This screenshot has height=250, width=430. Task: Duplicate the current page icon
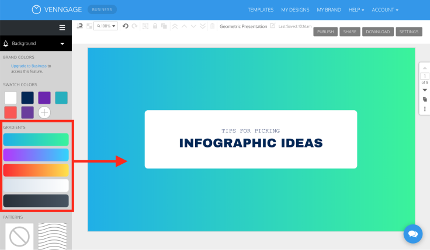(x=425, y=99)
